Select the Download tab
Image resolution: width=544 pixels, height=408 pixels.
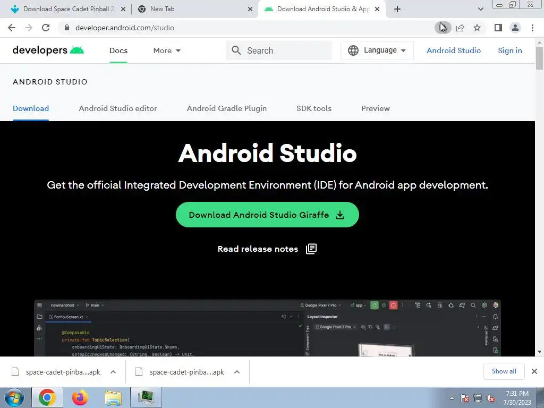(30, 108)
